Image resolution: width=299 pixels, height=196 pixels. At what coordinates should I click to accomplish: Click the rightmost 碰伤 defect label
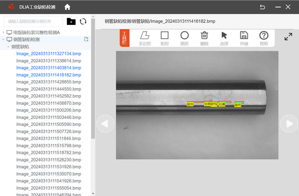(x=238, y=105)
